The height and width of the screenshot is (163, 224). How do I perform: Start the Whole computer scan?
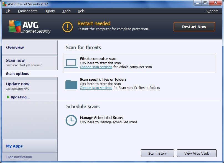(x=140, y=63)
